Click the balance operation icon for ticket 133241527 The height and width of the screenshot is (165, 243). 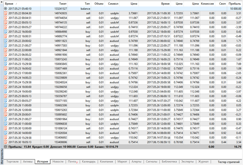click(6, 8)
